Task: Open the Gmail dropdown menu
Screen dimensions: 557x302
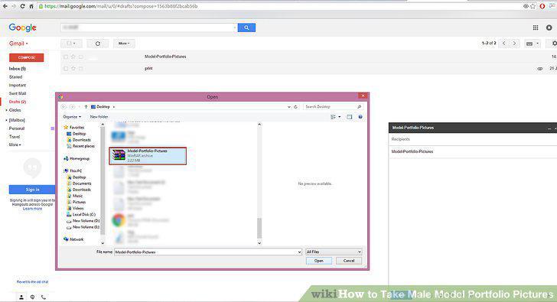Action: pyautogui.click(x=18, y=44)
